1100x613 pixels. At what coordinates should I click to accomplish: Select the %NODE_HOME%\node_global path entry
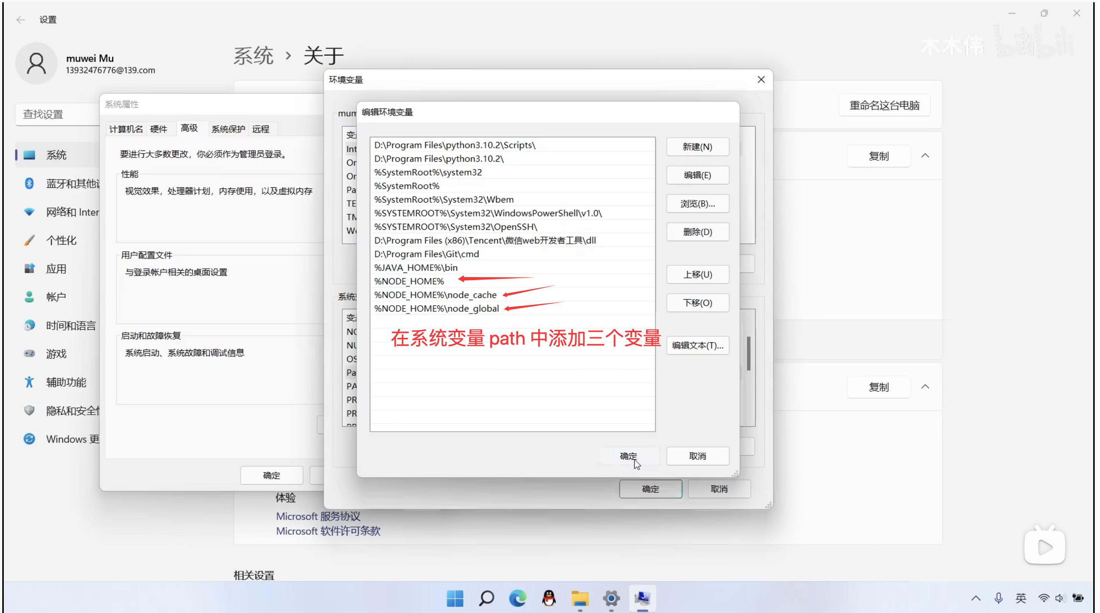pyautogui.click(x=436, y=308)
